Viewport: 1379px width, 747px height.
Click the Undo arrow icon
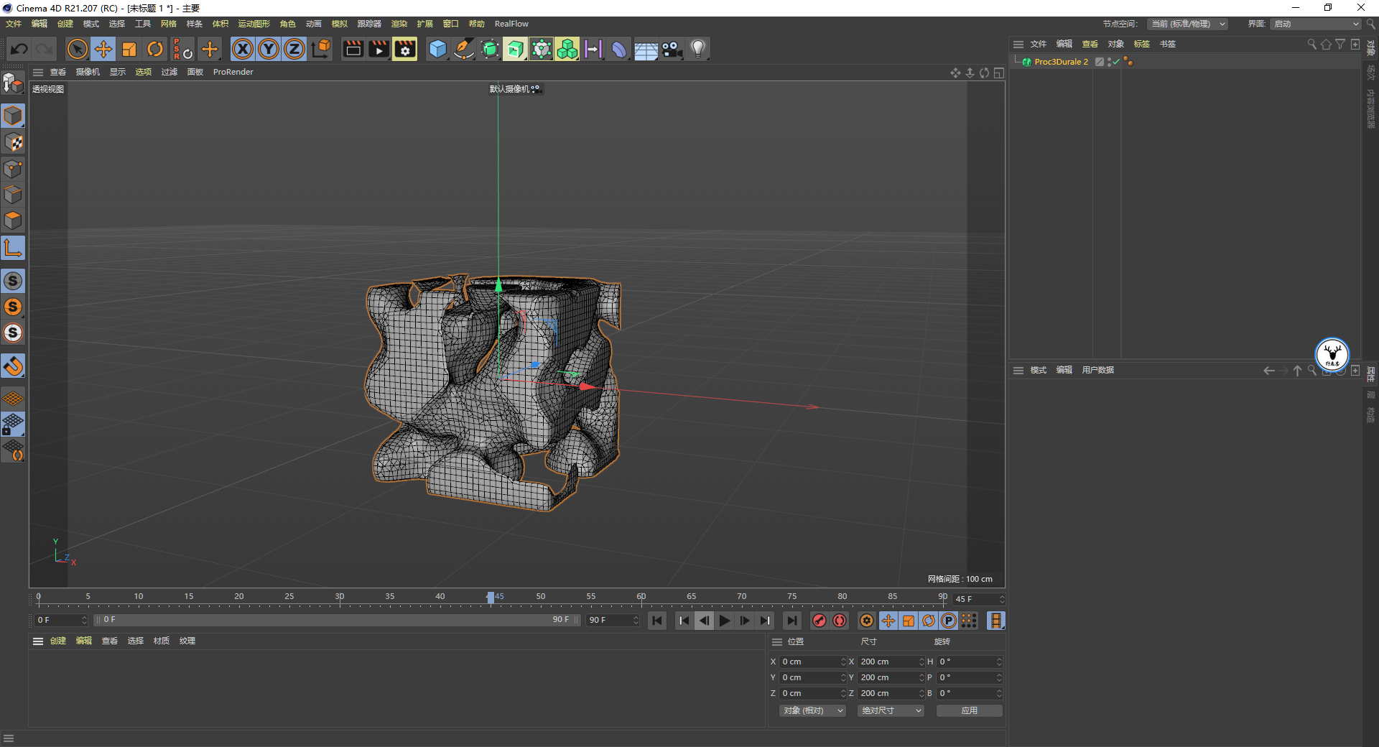[x=19, y=49]
